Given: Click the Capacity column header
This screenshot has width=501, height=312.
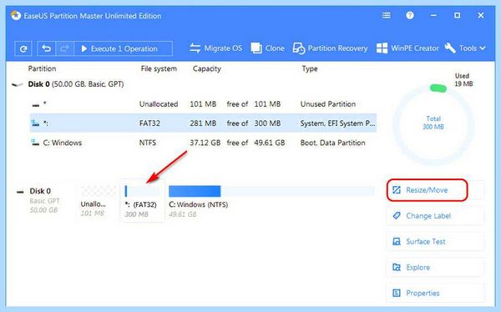Looking at the screenshot, I should (207, 68).
